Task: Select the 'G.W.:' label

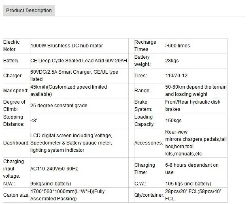Action: pos(140,184)
